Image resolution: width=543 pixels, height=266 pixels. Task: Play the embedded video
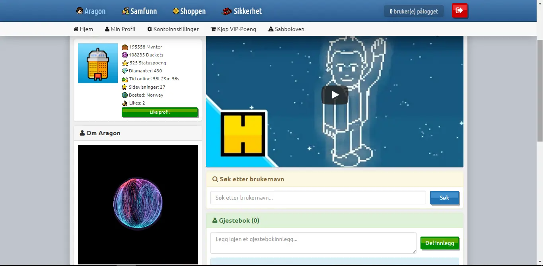335,95
